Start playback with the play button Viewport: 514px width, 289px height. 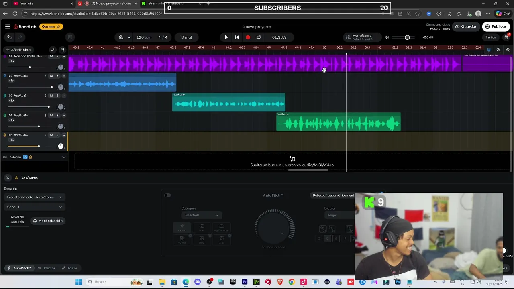226,37
